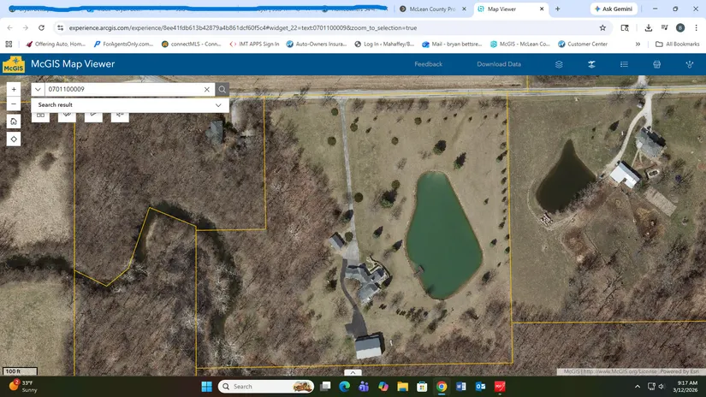Open the basemap gallery icon

point(591,64)
